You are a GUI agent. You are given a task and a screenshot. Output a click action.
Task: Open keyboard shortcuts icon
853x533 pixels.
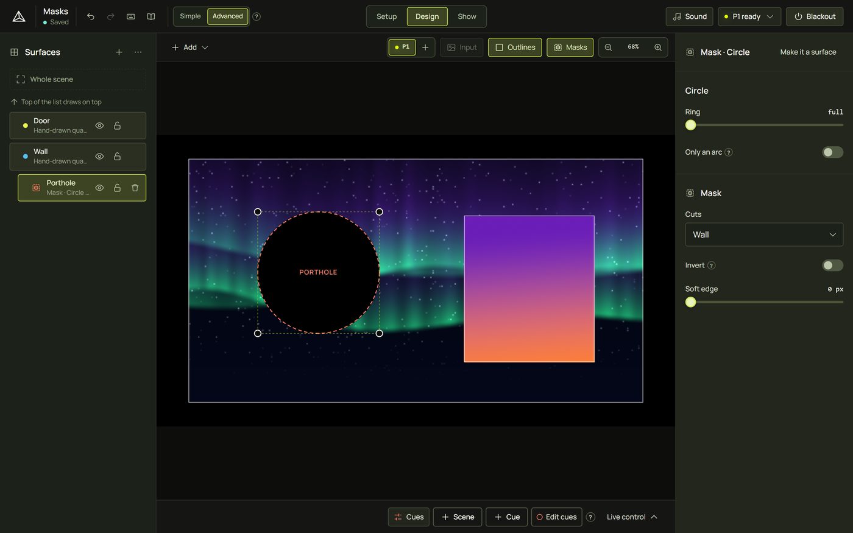pyautogui.click(x=131, y=16)
